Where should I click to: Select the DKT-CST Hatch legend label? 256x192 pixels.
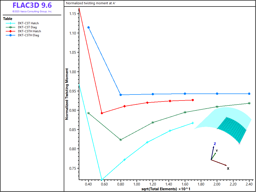[x=28, y=23]
